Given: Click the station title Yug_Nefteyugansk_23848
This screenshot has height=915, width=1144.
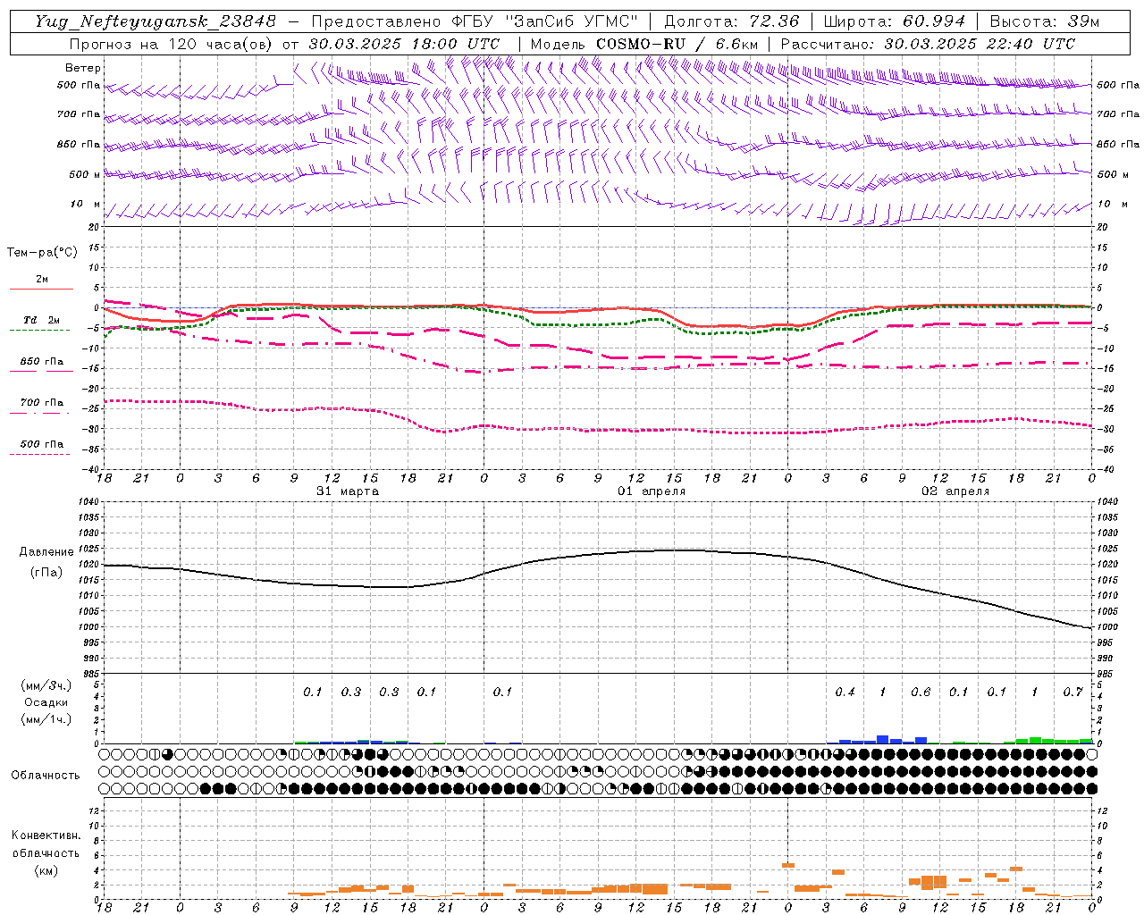Looking at the screenshot, I should 156,21.
